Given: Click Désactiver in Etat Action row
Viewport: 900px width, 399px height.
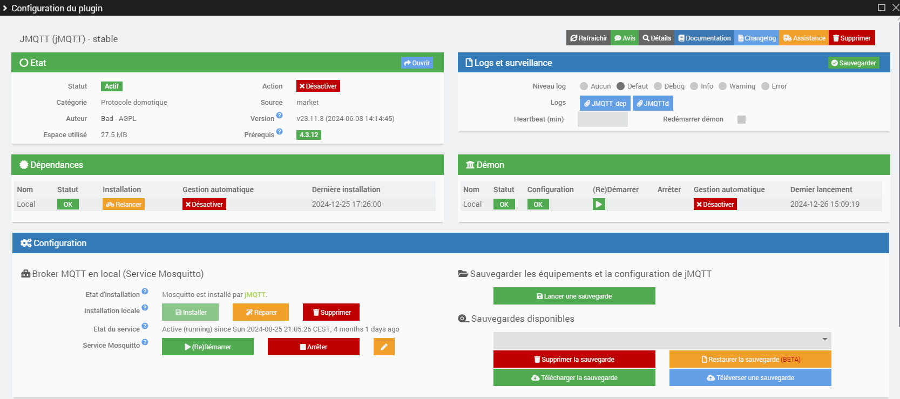Looking at the screenshot, I should (x=318, y=86).
